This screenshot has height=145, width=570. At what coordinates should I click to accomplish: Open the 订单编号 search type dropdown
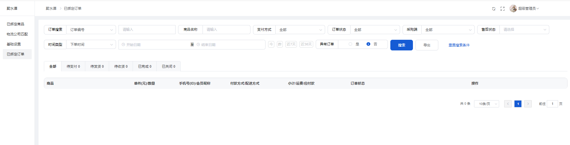tap(91, 30)
